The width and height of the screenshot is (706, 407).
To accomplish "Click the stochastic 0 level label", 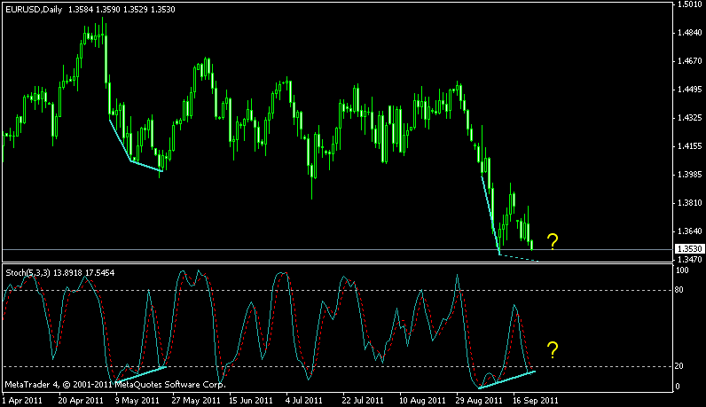I will point(678,387).
